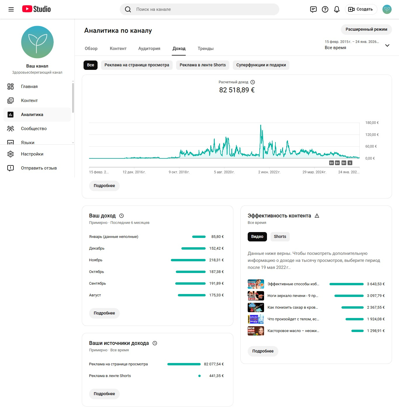This screenshot has width=399, height=420.
Task: Click the Январь (данные неполные) row
Action: pyautogui.click(x=156, y=237)
